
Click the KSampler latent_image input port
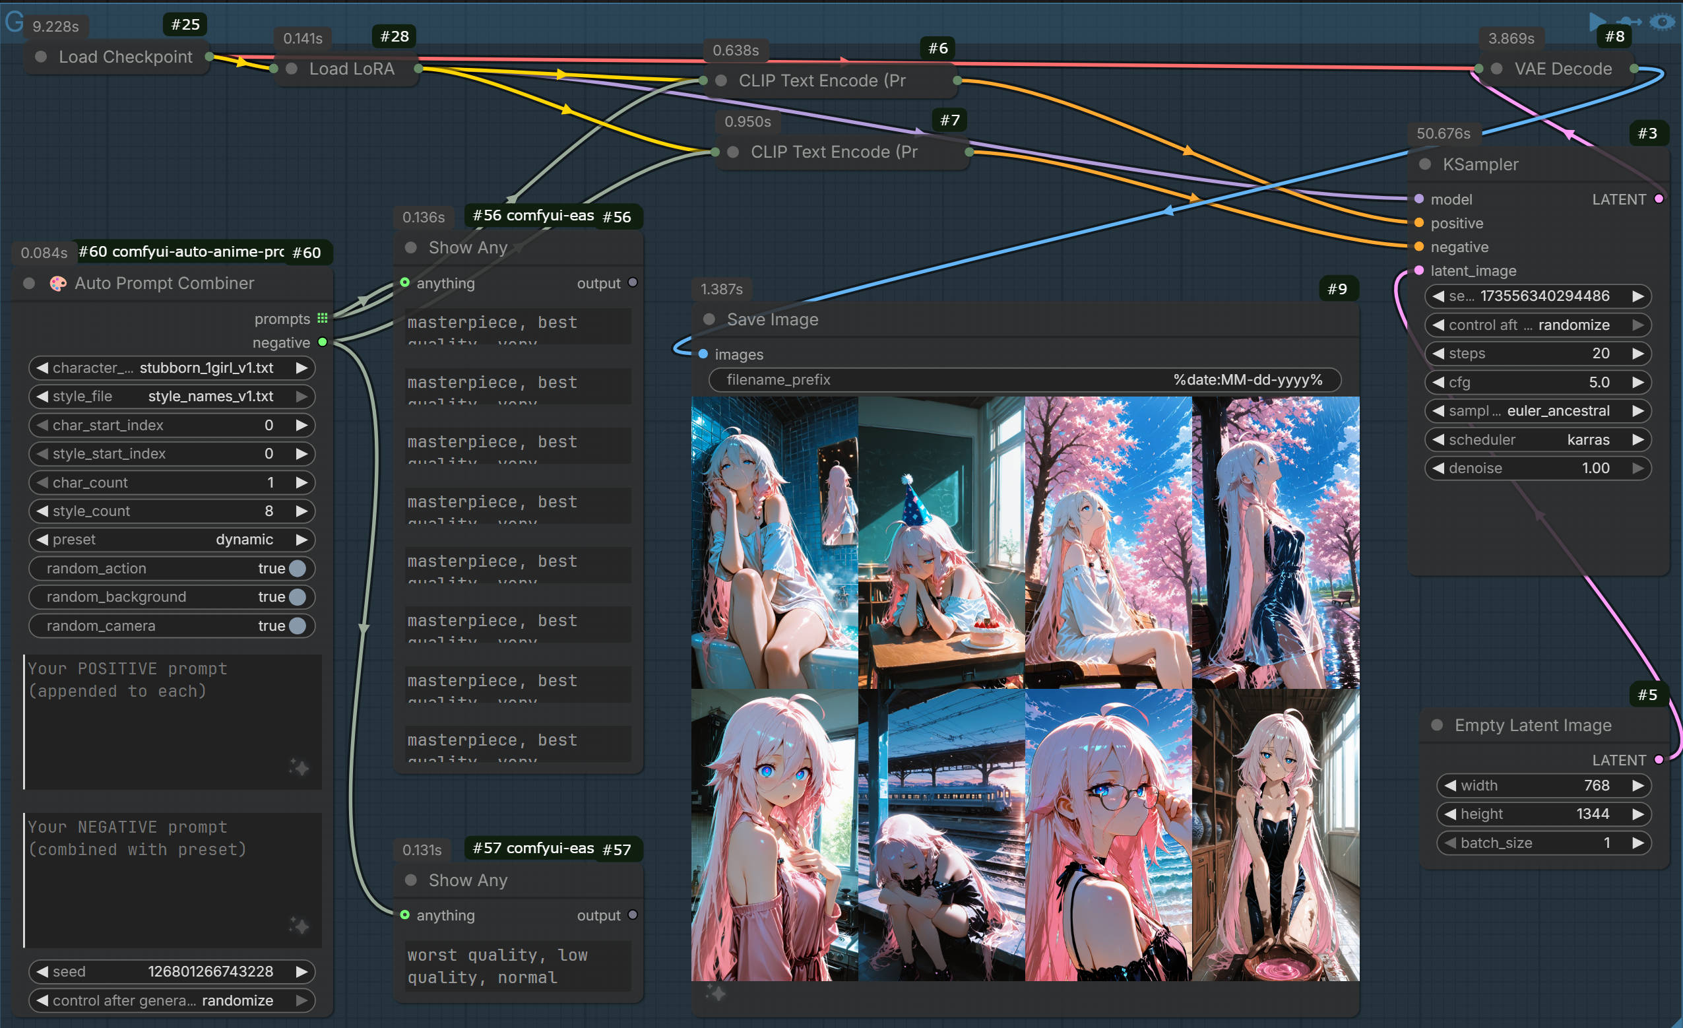click(1418, 271)
